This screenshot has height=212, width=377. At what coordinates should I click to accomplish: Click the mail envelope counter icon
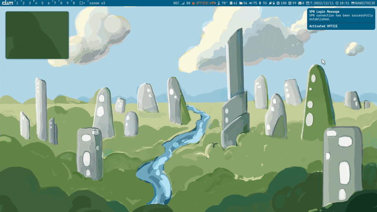point(300,3)
